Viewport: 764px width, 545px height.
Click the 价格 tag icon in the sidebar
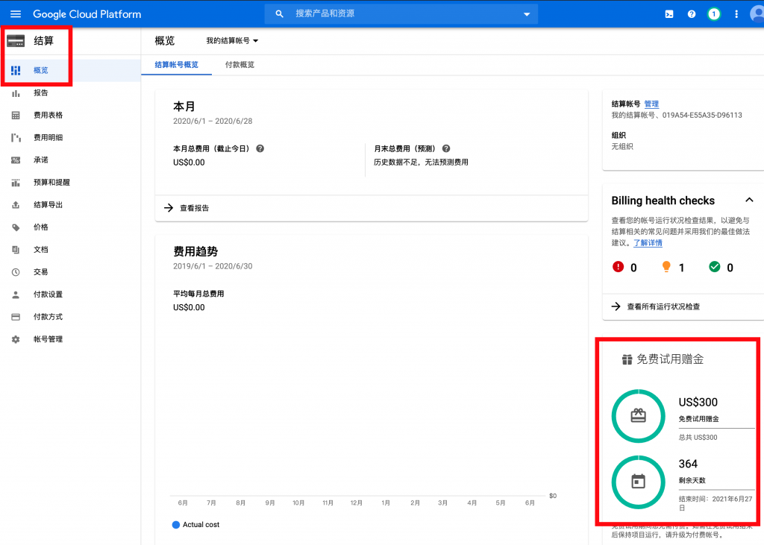(16, 227)
